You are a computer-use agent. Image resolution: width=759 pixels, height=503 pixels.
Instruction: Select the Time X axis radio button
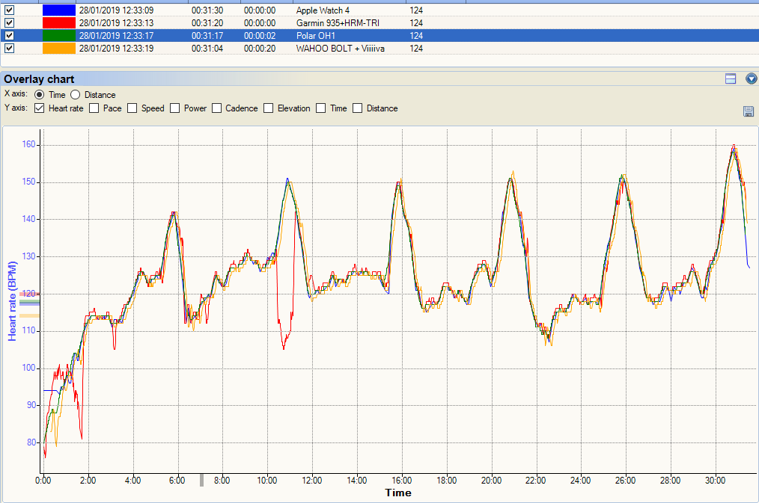click(x=39, y=95)
